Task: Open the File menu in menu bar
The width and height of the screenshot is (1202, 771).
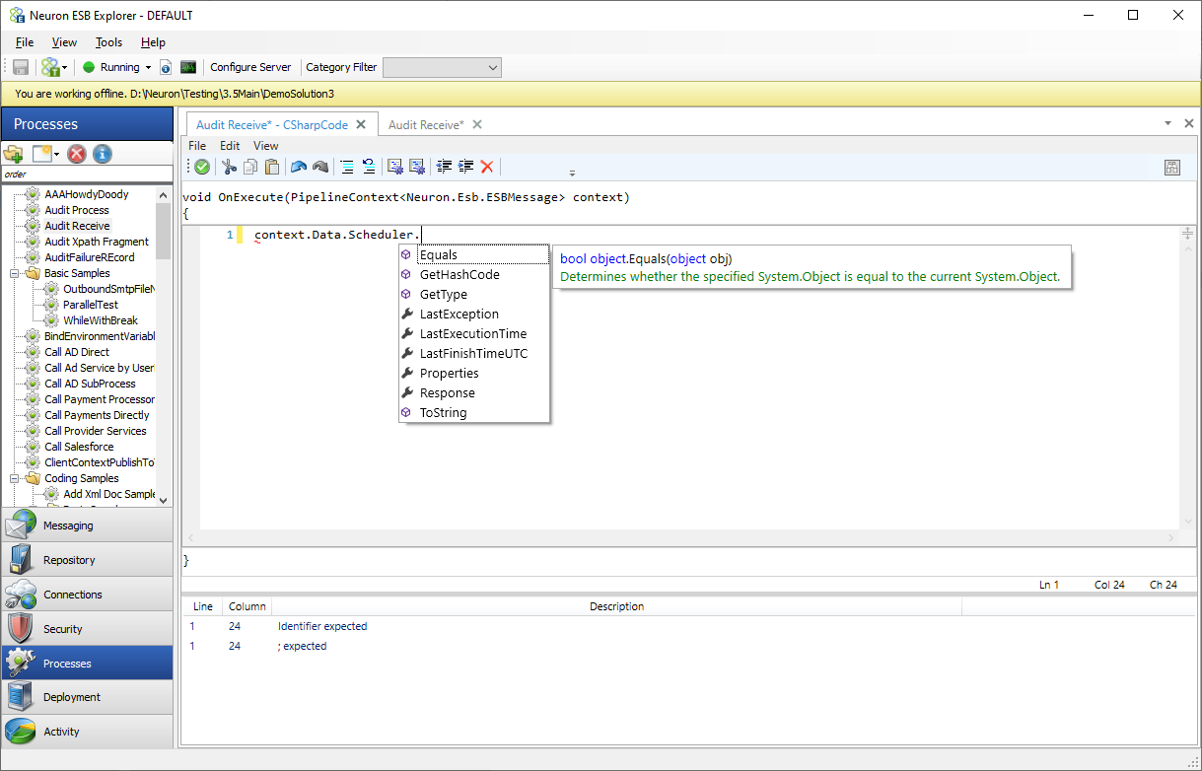Action: (x=25, y=42)
